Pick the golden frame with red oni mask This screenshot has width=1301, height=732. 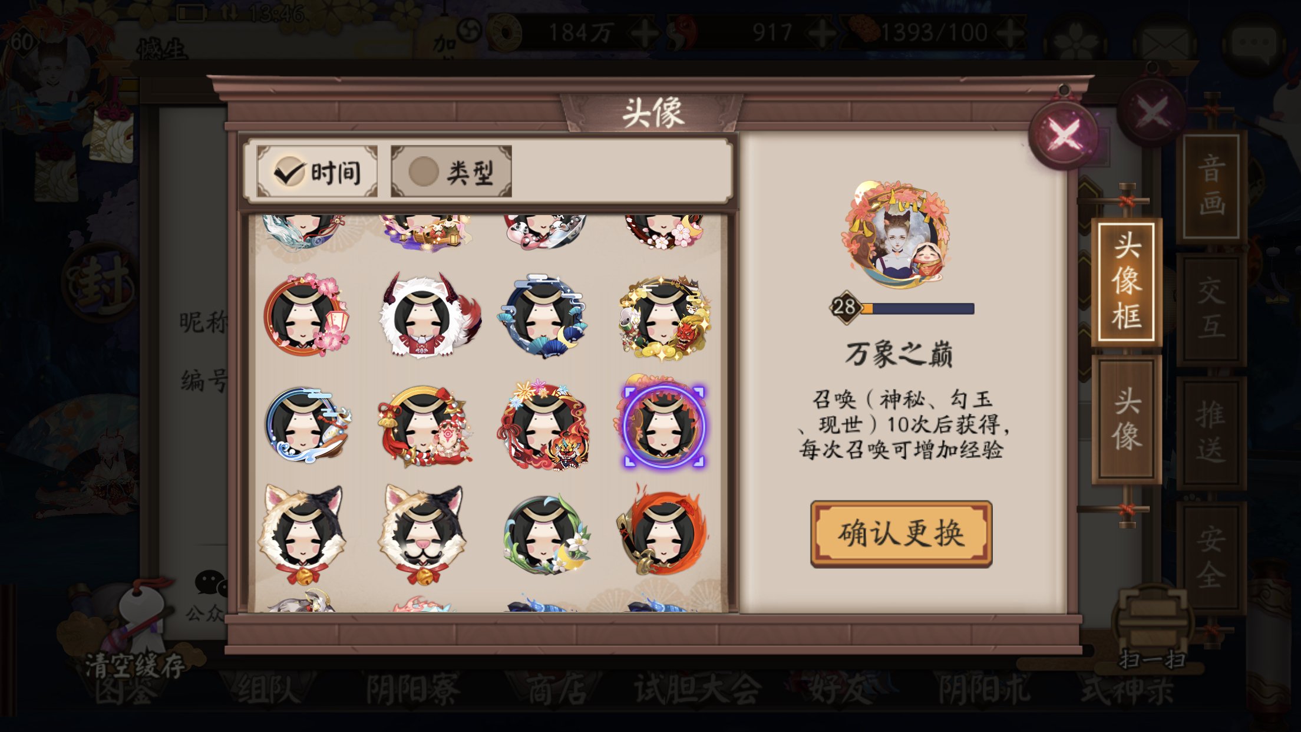point(665,316)
